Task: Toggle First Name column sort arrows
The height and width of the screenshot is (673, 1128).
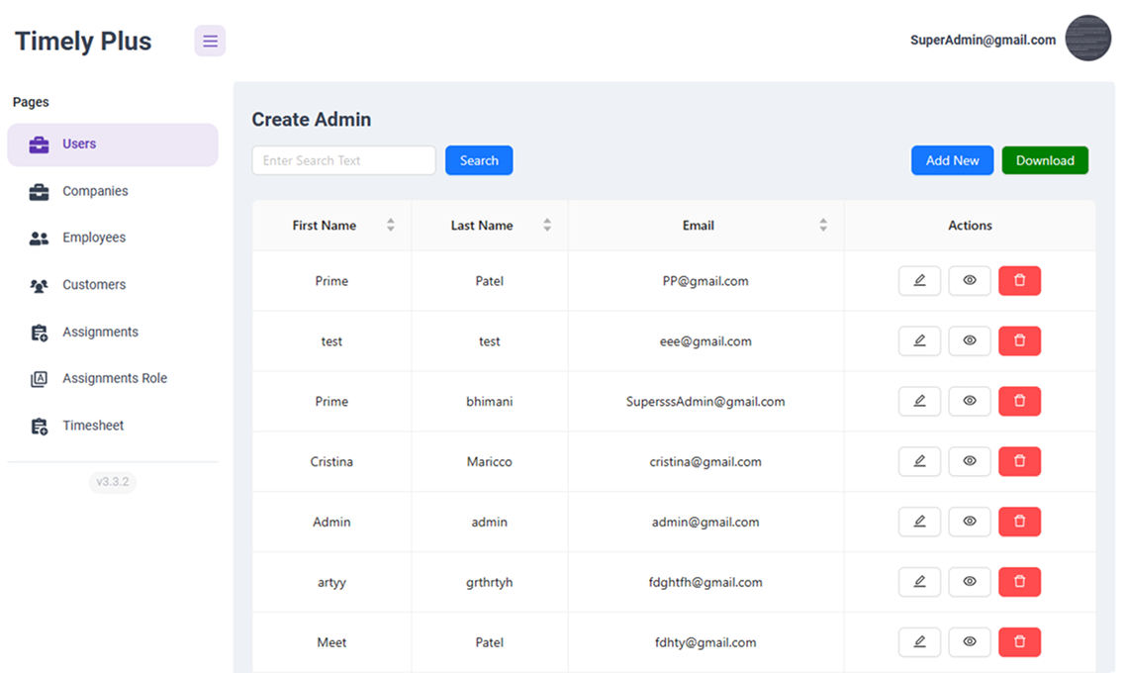Action: 390,225
